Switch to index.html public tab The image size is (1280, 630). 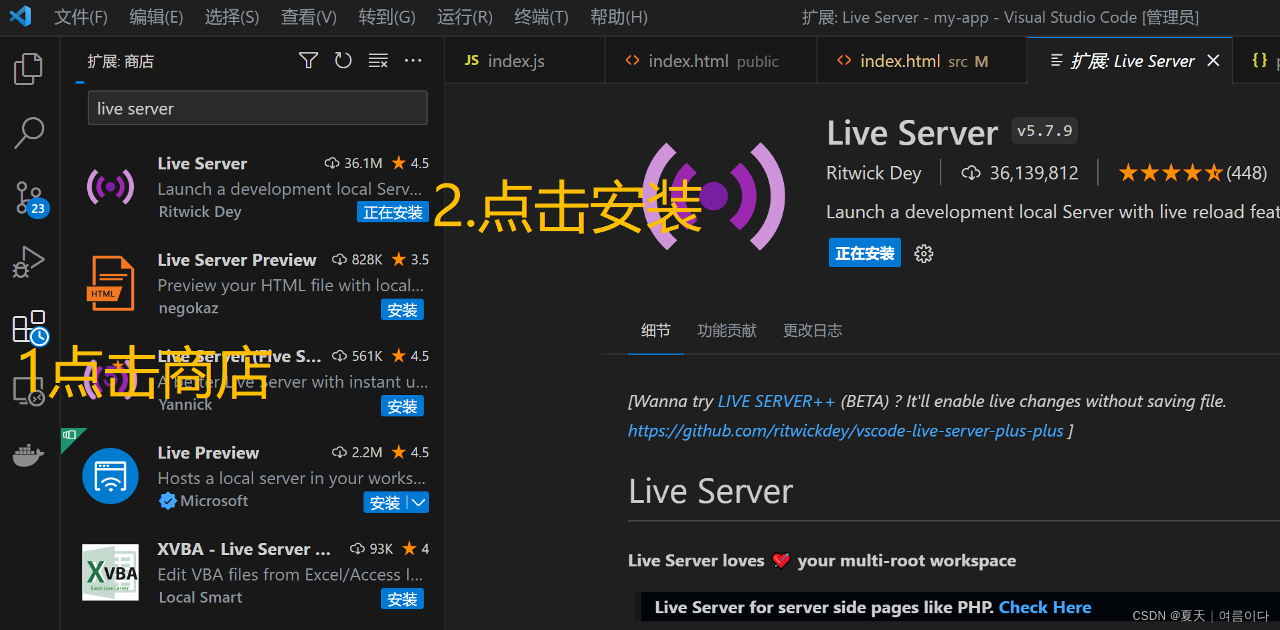point(711,61)
